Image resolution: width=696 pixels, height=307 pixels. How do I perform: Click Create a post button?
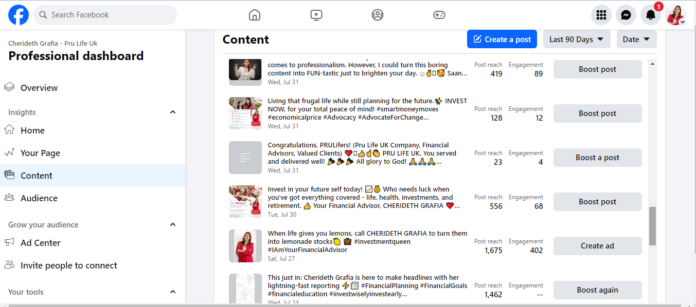pyautogui.click(x=502, y=40)
